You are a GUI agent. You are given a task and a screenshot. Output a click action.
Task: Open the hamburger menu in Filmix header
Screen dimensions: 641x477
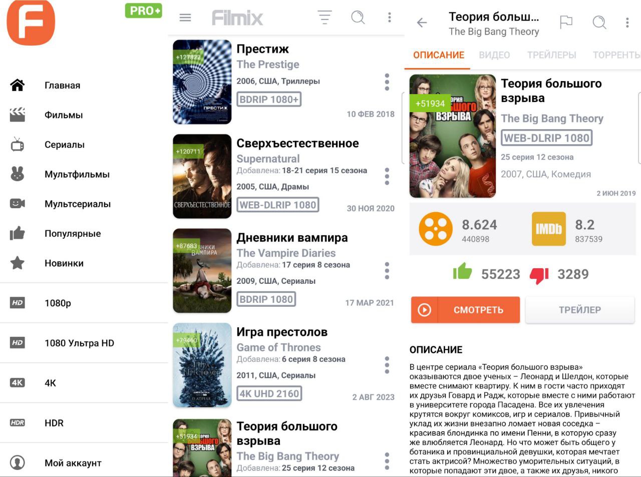185,18
